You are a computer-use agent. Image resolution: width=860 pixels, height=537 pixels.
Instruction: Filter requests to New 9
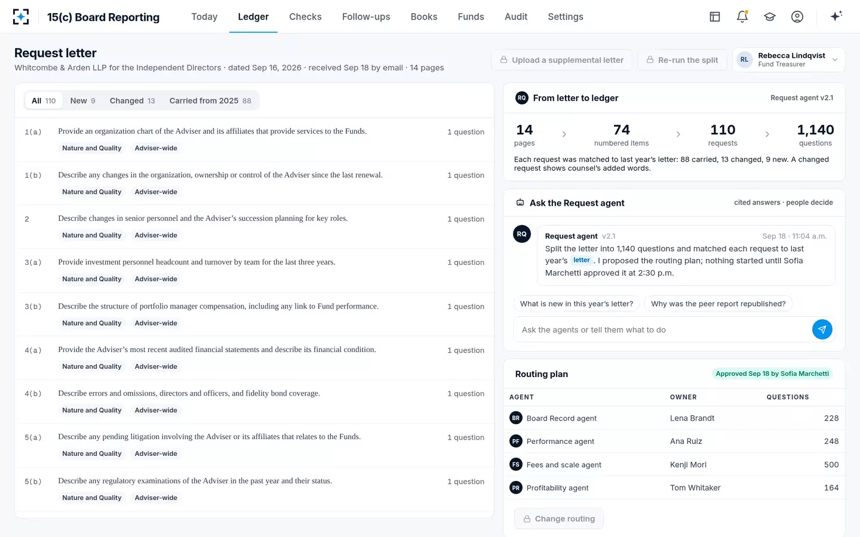tap(83, 101)
